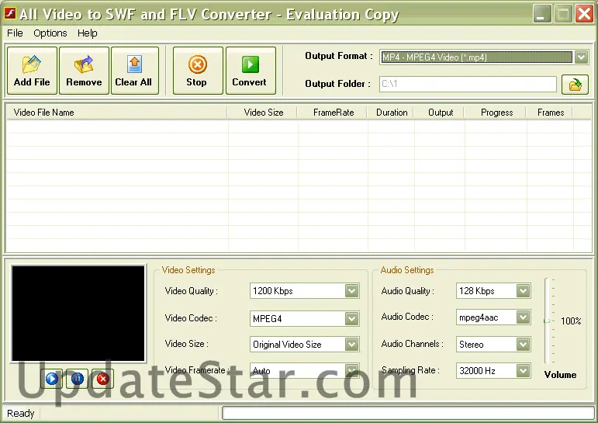
Task: Click the black video preview area
Action: pyautogui.click(x=78, y=314)
